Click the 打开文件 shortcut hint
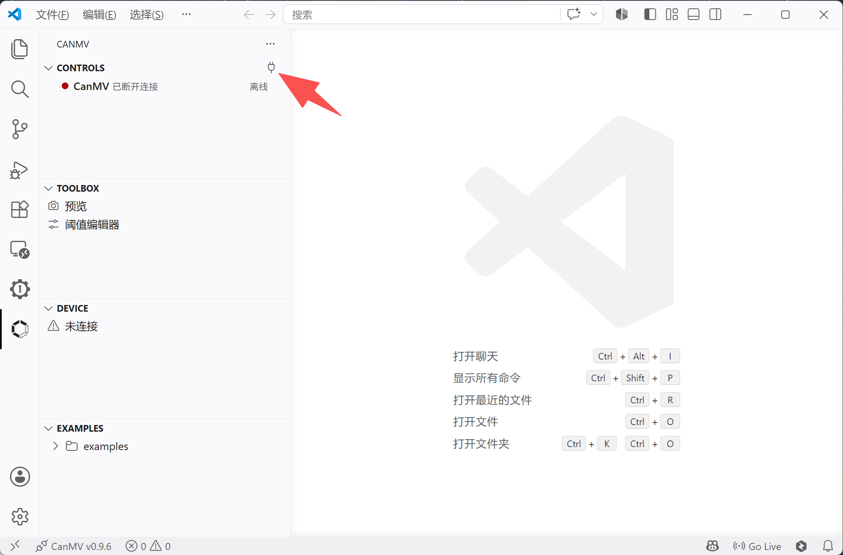The width and height of the screenshot is (843, 555). (476, 422)
